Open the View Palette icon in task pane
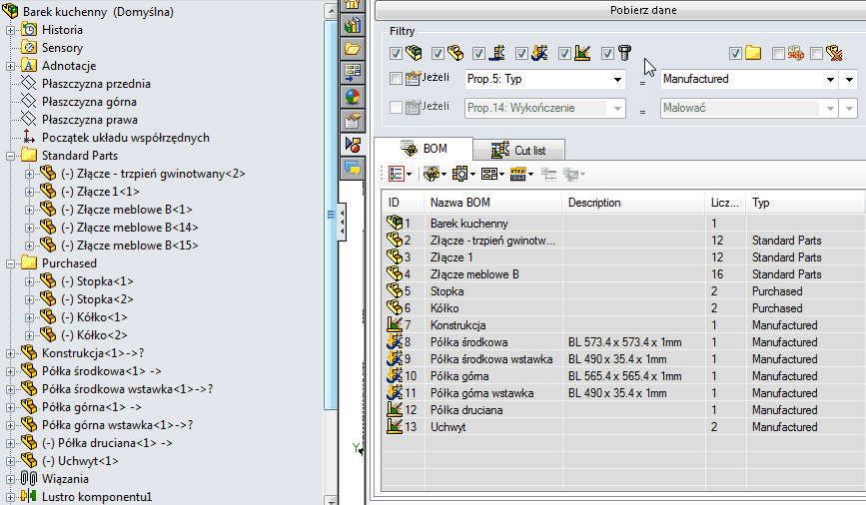 pos(353,73)
